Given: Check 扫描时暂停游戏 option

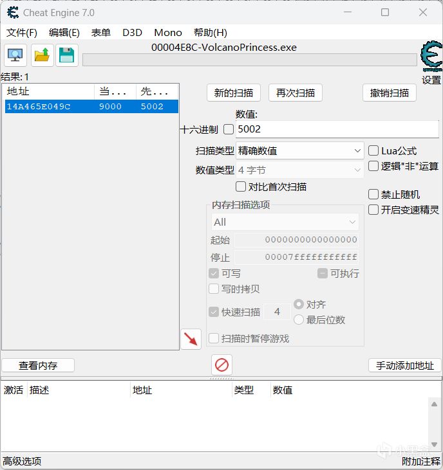Looking at the screenshot, I should coord(214,338).
